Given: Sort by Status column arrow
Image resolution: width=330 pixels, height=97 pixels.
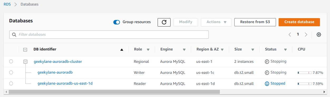Looking at the screenshot, I should point(285,49).
